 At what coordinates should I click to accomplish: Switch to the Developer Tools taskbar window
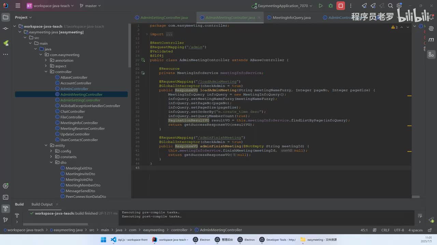[277, 240]
